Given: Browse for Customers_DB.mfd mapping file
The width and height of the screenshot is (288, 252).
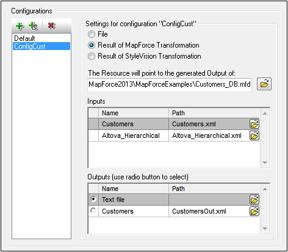Looking at the screenshot, I should (264, 84).
